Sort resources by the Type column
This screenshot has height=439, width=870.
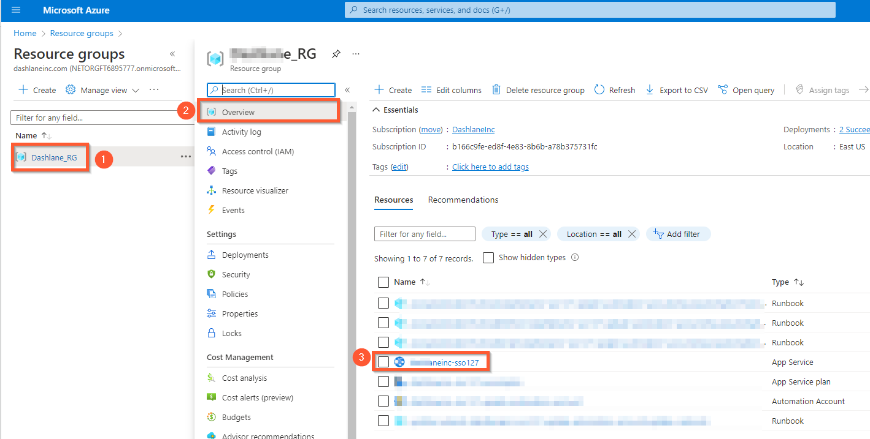tap(788, 282)
